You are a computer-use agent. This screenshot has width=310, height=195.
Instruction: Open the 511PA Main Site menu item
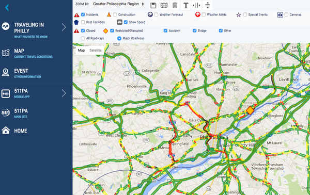tap(36, 113)
